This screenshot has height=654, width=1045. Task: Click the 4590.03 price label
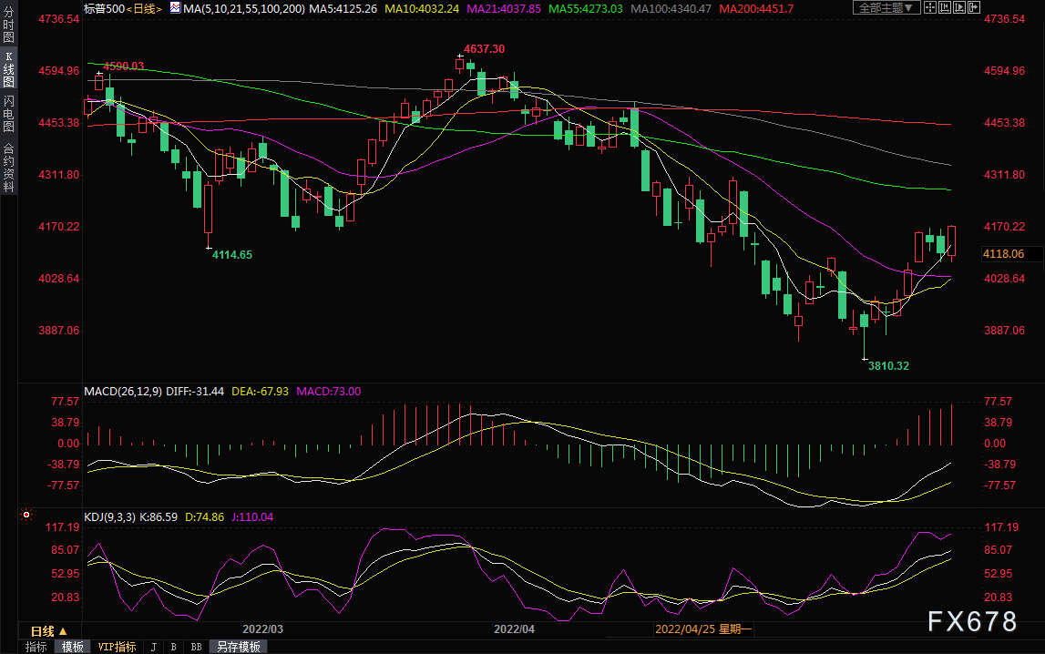point(124,66)
